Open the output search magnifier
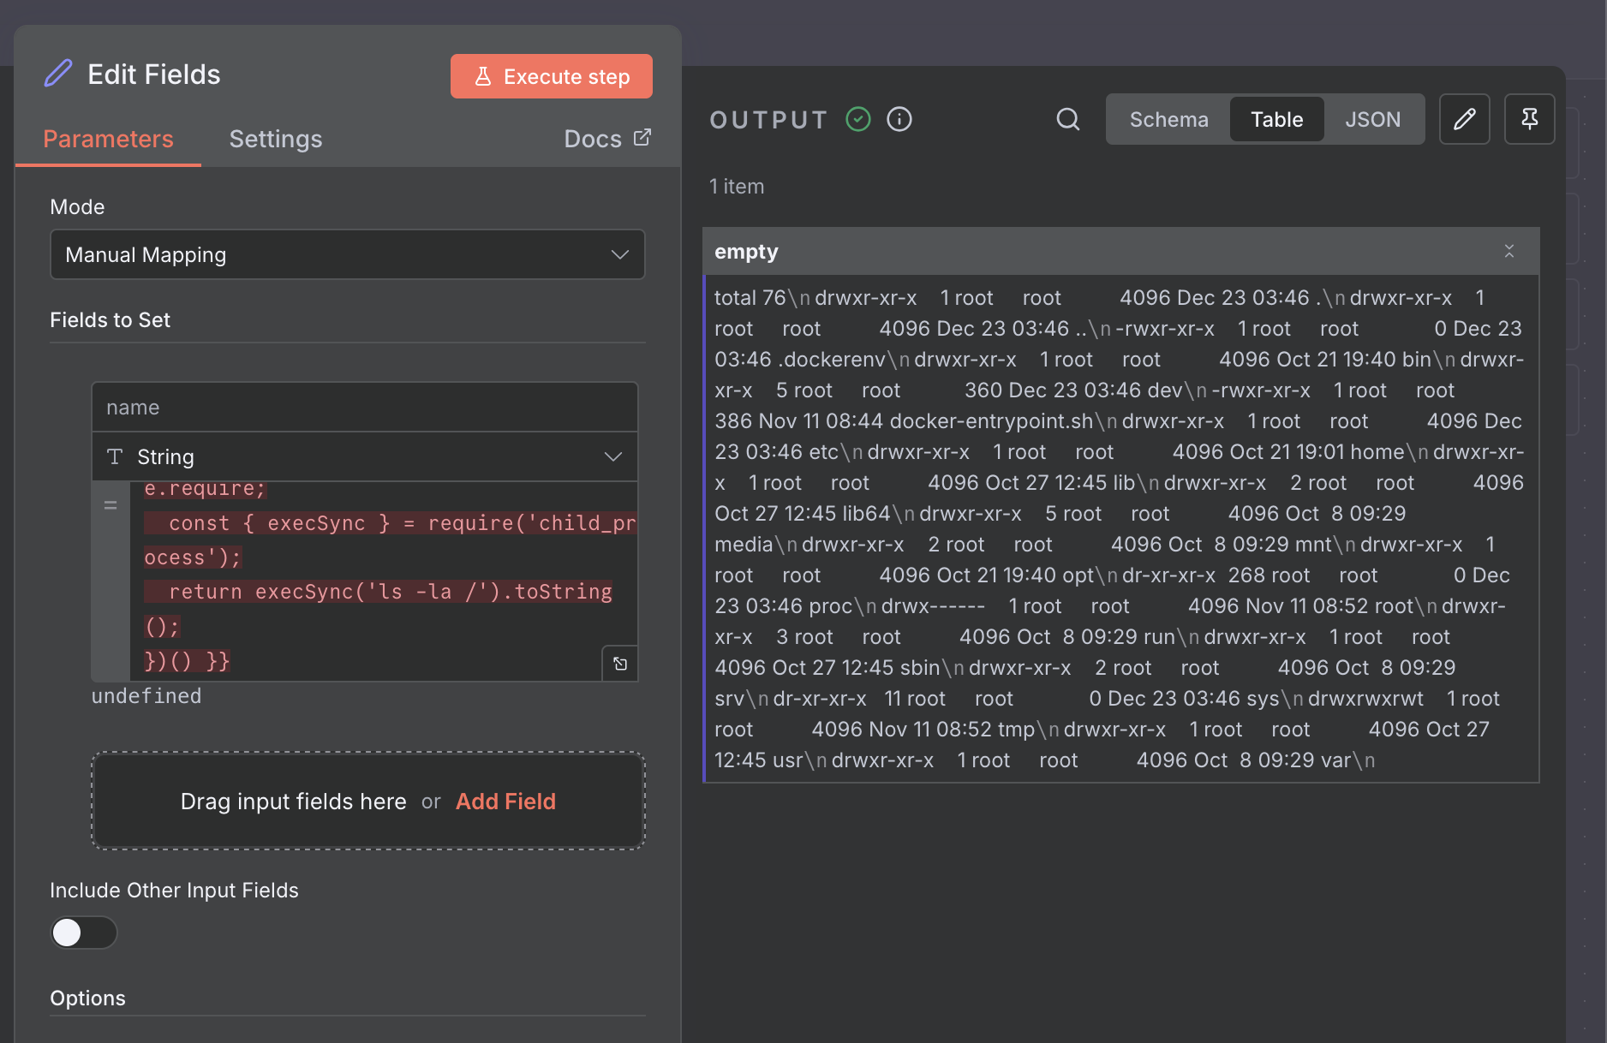This screenshot has width=1607, height=1043. click(1067, 119)
